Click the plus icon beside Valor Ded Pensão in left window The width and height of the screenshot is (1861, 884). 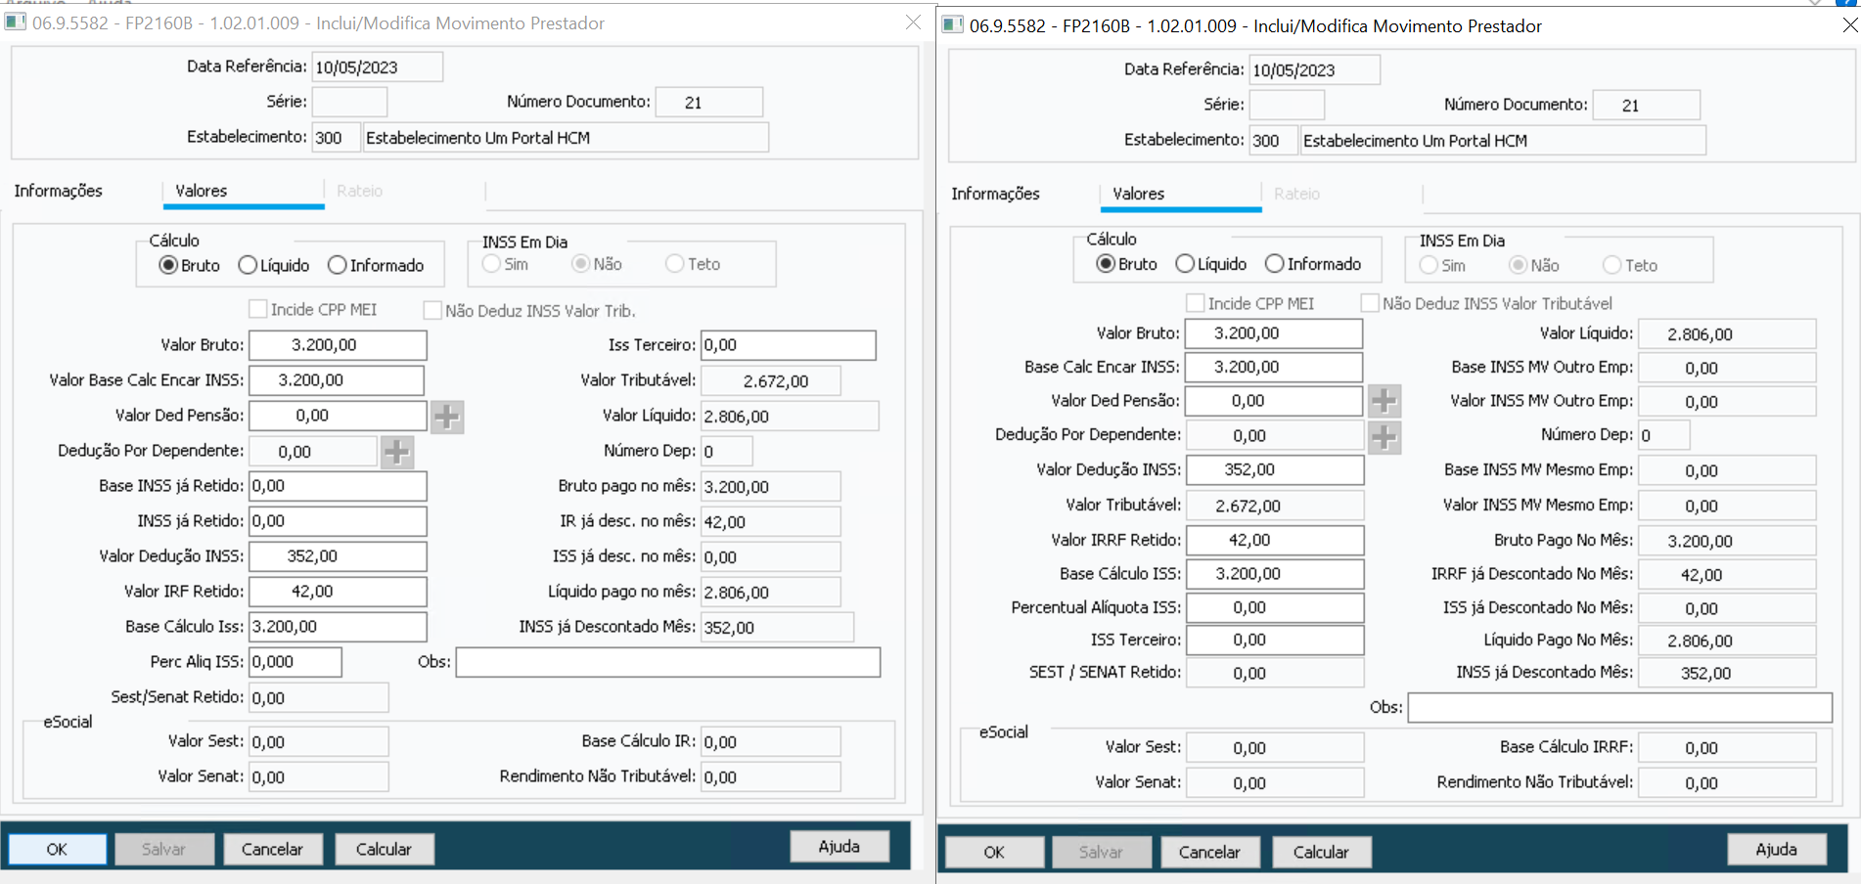[447, 417]
